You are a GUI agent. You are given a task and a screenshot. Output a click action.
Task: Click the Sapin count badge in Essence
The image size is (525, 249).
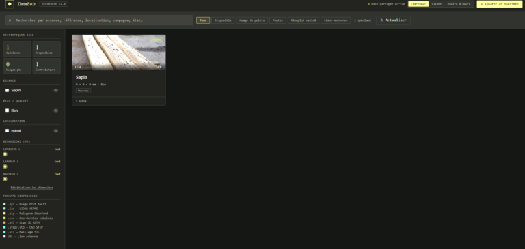point(56,91)
